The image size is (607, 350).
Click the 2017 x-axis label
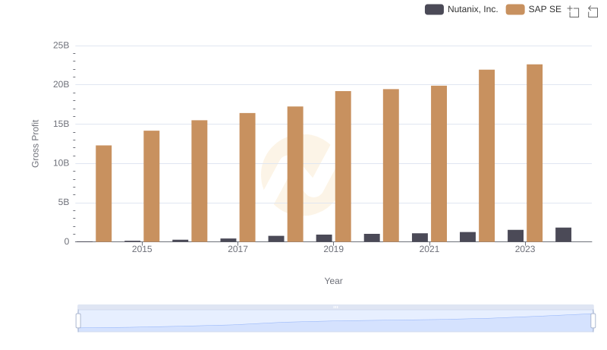[x=237, y=249]
